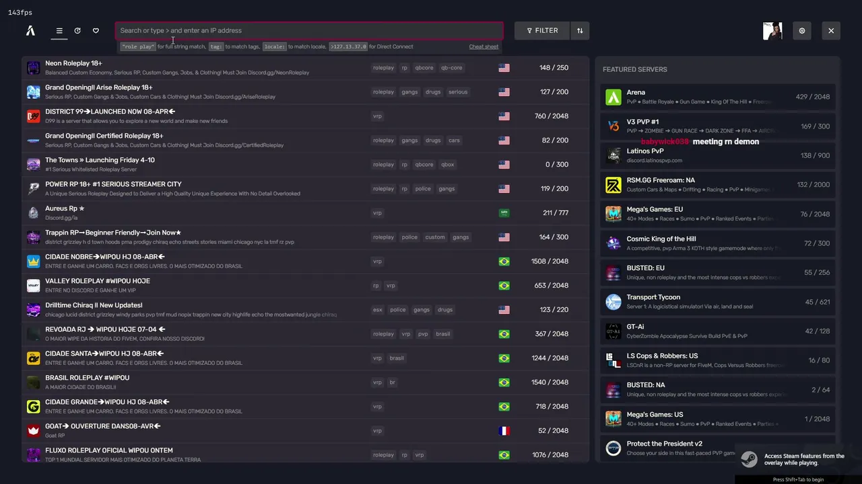Click the 1540 / 2048 player count
862x484 pixels.
click(550, 382)
